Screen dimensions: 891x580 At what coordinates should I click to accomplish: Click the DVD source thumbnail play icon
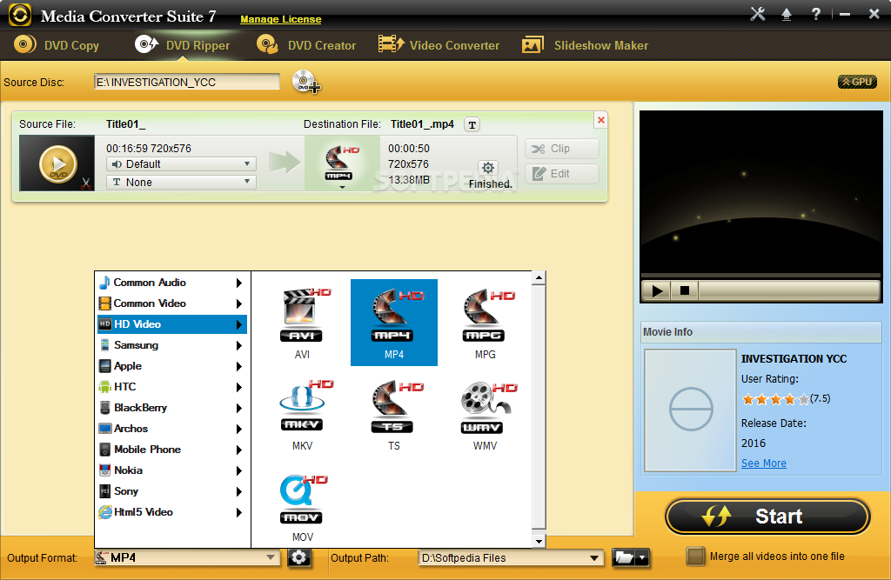click(57, 163)
